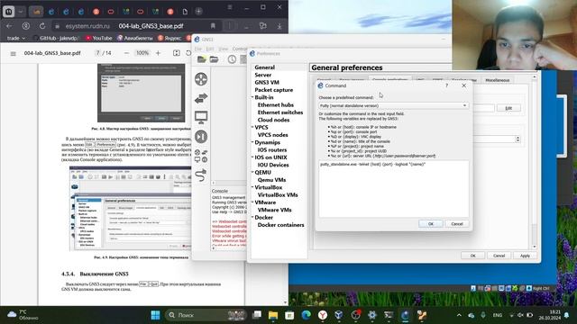Open File Explorer from the taskbar
Screen dimensions: 577x324
click(273, 315)
